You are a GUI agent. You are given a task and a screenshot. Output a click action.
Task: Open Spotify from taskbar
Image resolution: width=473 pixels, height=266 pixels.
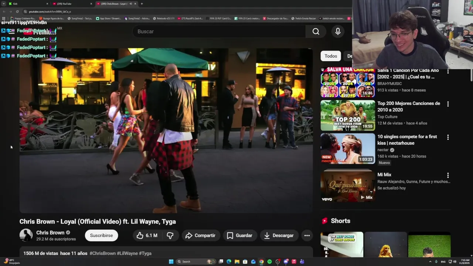click(x=269, y=262)
